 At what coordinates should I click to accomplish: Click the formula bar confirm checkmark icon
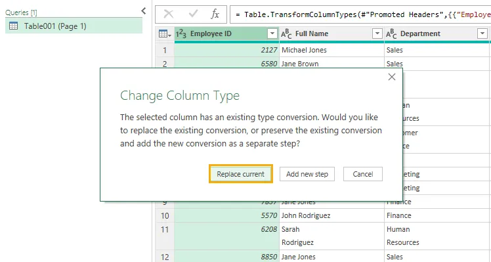(193, 14)
